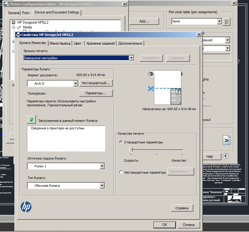Click the OK button
This screenshot has height=232, width=249.
click(x=165, y=225)
